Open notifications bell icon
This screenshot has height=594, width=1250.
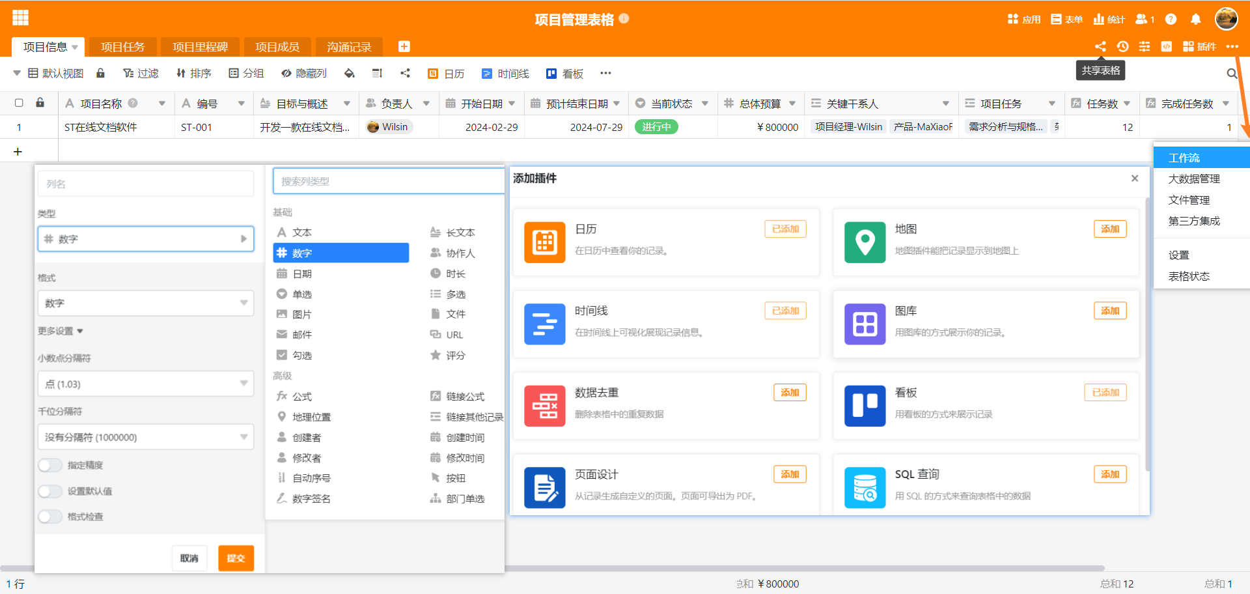pos(1195,19)
